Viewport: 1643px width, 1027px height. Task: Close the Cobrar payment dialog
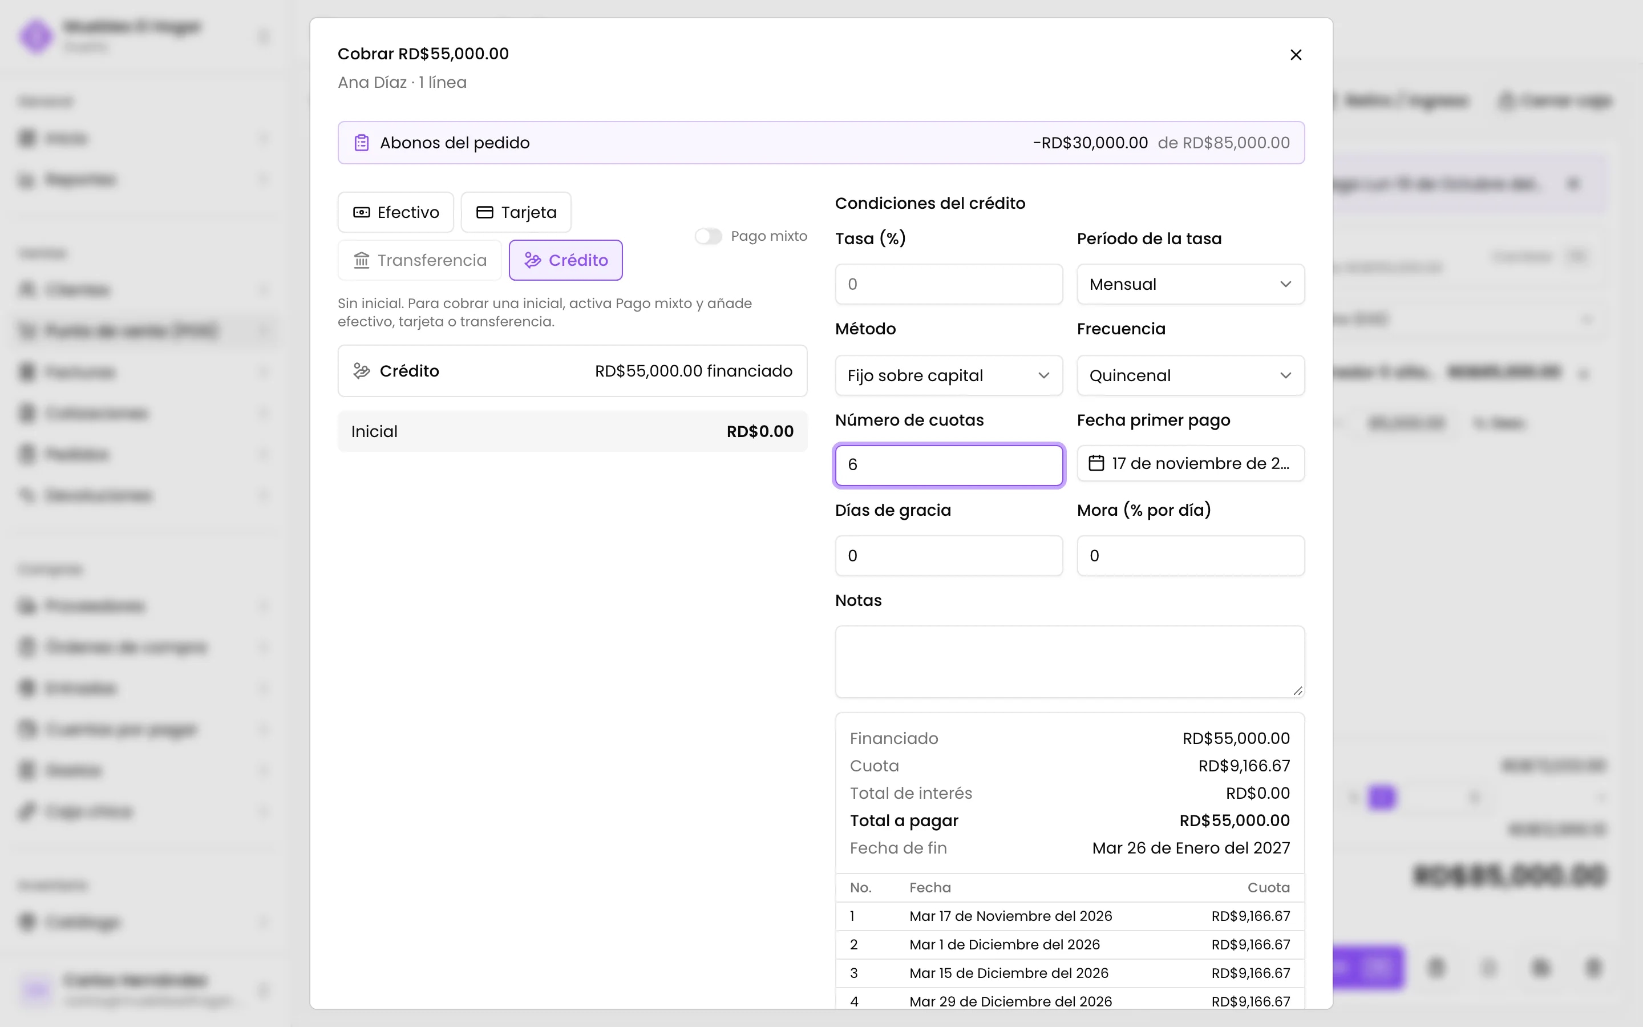tap(1296, 54)
